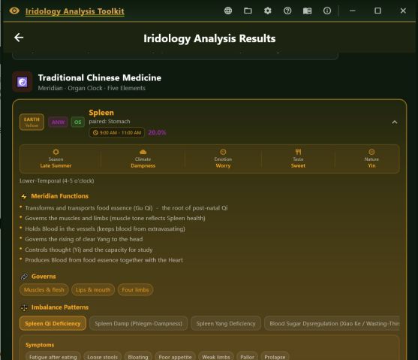Click 'Holds Blood in the vessels' bullet line

click(105, 229)
